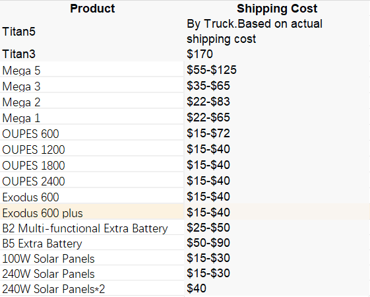The width and height of the screenshot is (370, 297).
Task: Click the By Truck shipping cost cell
Action: (x=277, y=32)
